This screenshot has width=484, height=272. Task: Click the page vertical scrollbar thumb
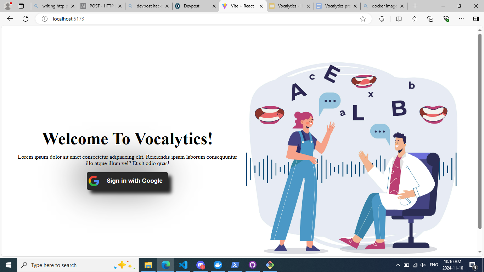coord(480,131)
